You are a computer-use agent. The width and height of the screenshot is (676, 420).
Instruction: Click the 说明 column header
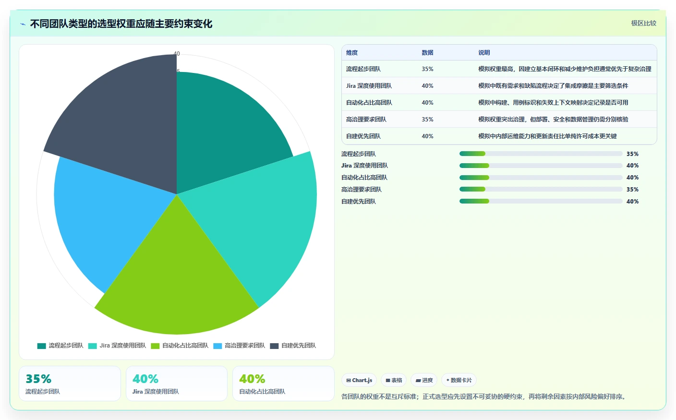(484, 53)
